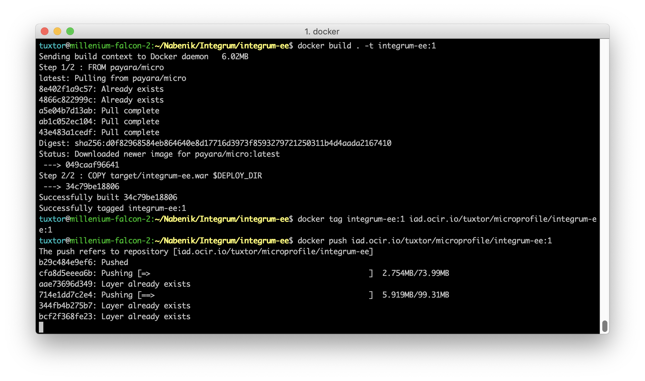This screenshot has height=381, width=645.
Task: Click the yellow minimize window button
Action: 57,31
